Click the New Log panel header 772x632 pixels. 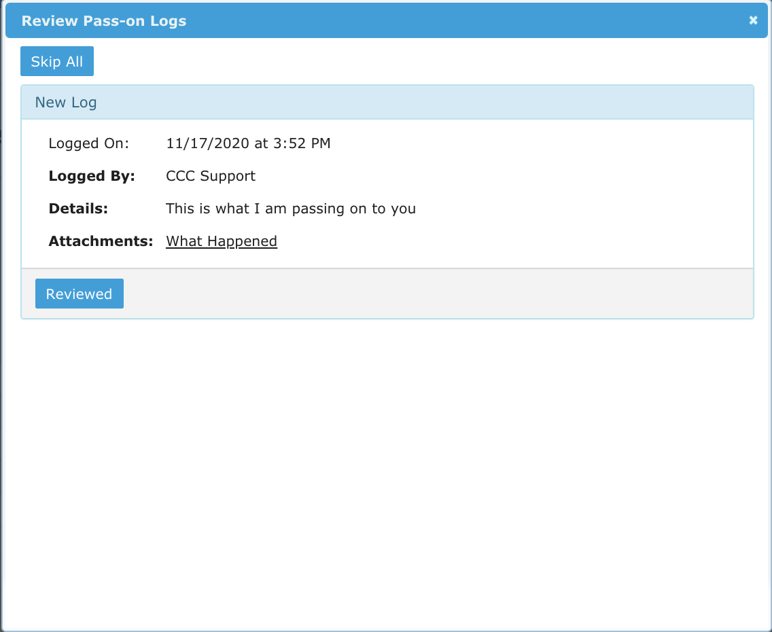66,103
